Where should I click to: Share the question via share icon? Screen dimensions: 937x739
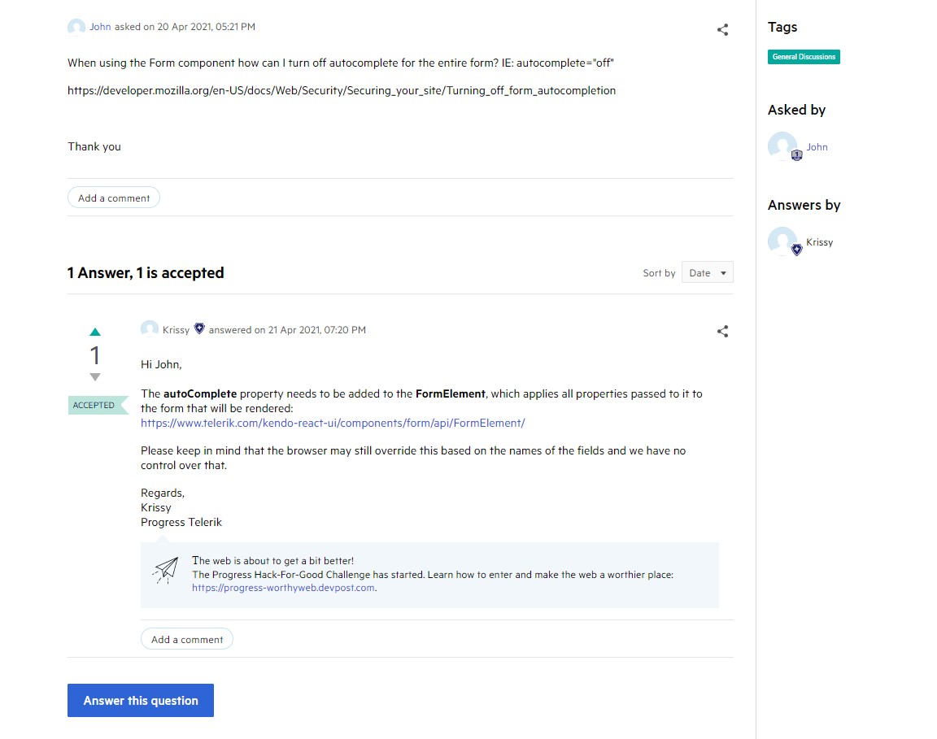click(x=722, y=30)
